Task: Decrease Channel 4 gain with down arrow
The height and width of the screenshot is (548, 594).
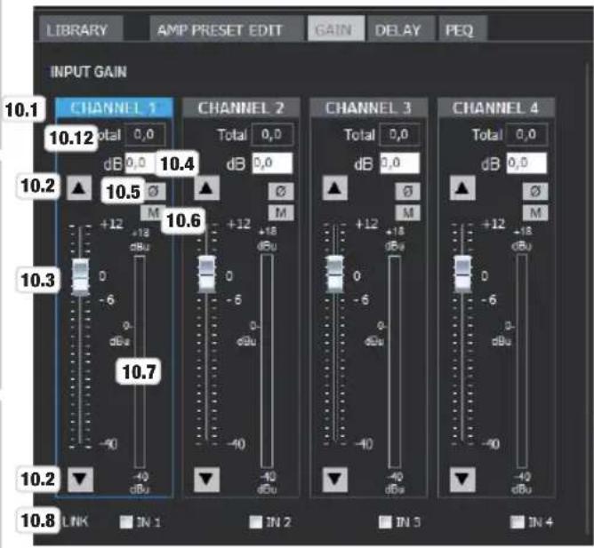Action: click(x=462, y=480)
